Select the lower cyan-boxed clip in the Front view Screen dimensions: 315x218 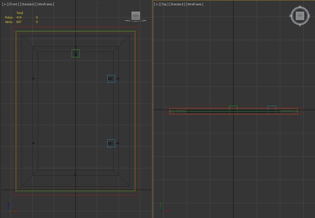click(x=111, y=143)
